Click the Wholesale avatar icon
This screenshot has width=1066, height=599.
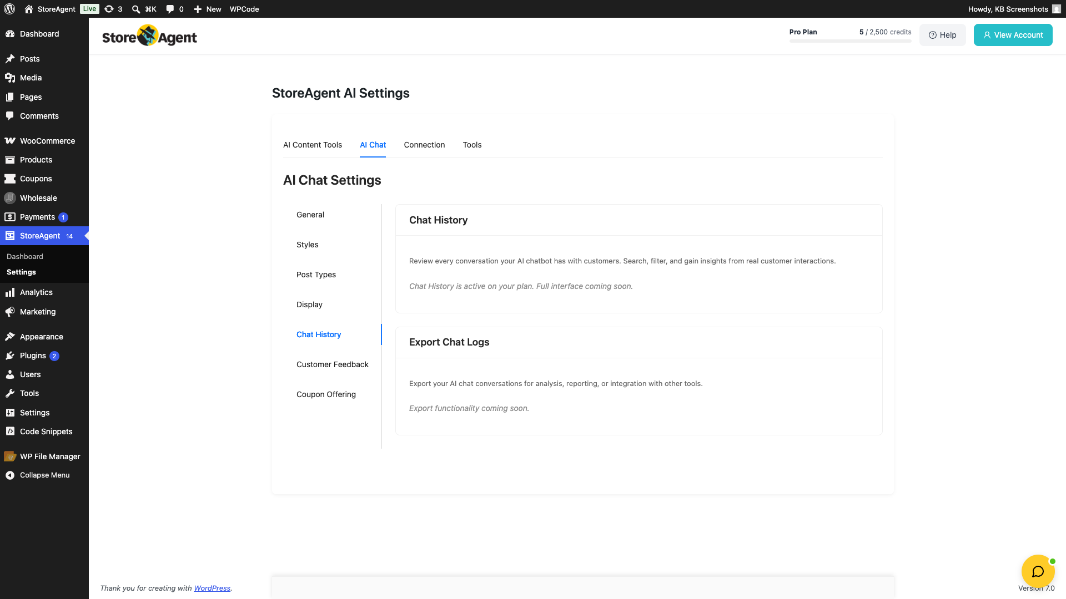[x=10, y=198]
